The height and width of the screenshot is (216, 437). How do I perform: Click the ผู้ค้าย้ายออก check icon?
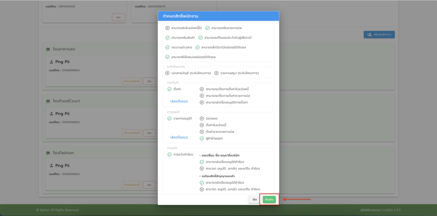click(x=202, y=138)
